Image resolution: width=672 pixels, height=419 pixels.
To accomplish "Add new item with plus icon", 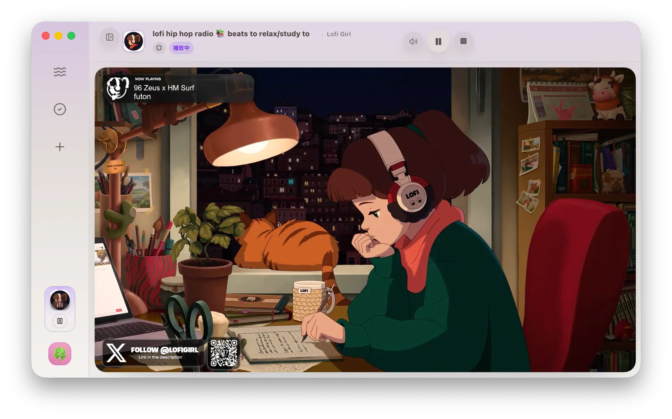I will pyautogui.click(x=60, y=147).
